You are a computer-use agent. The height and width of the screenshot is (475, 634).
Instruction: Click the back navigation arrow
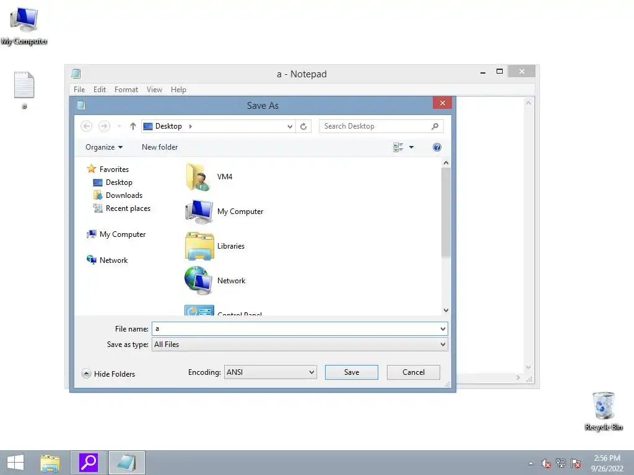pos(86,126)
